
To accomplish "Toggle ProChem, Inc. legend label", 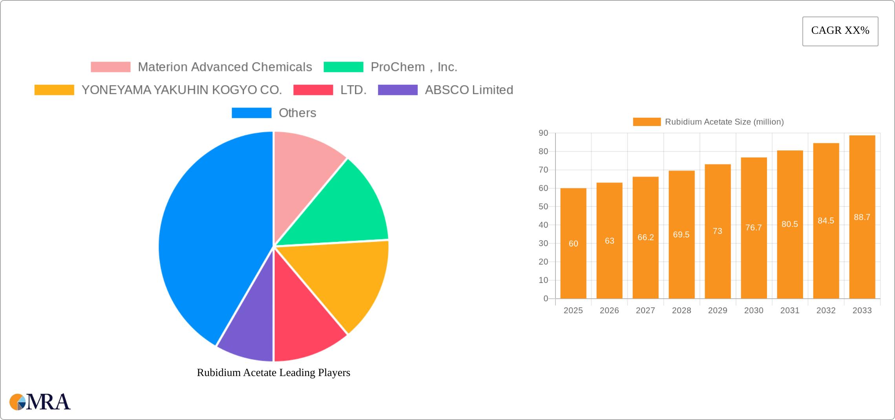I will pos(414,67).
